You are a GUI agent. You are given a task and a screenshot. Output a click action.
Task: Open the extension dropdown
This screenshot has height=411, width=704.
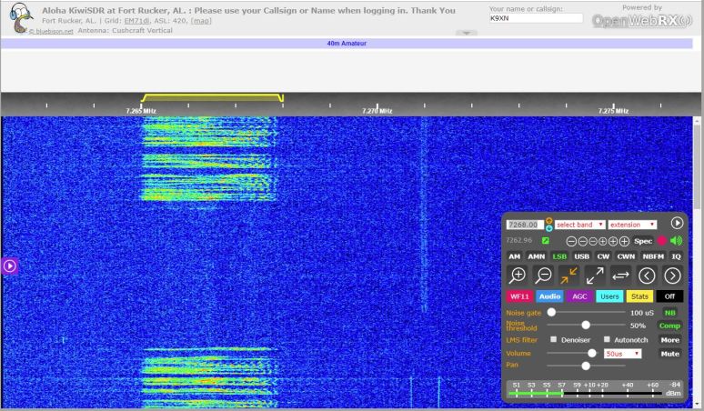tap(632, 224)
